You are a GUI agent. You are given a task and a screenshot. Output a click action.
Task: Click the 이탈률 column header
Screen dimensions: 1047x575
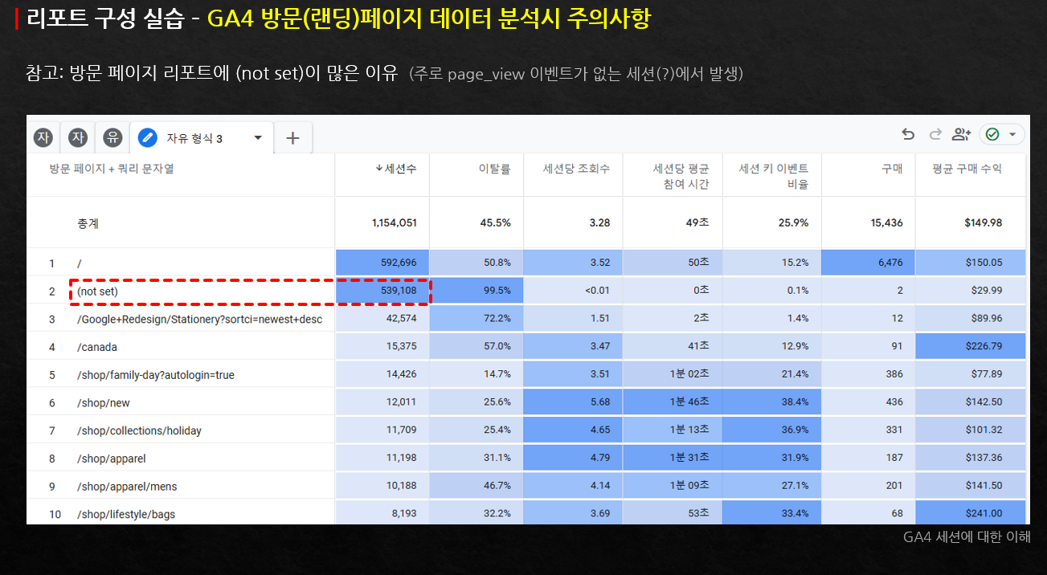pos(495,169)
